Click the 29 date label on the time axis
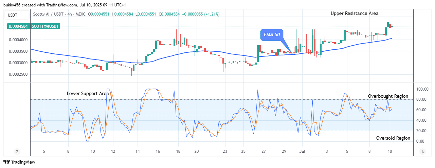The height and width of the screenshot is (168, 435). pyautogui.click(x=284, y=152)
